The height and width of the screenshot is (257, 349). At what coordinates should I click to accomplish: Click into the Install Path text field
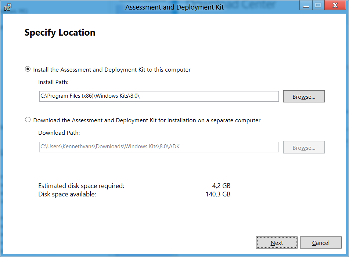(x=159, y=96)
